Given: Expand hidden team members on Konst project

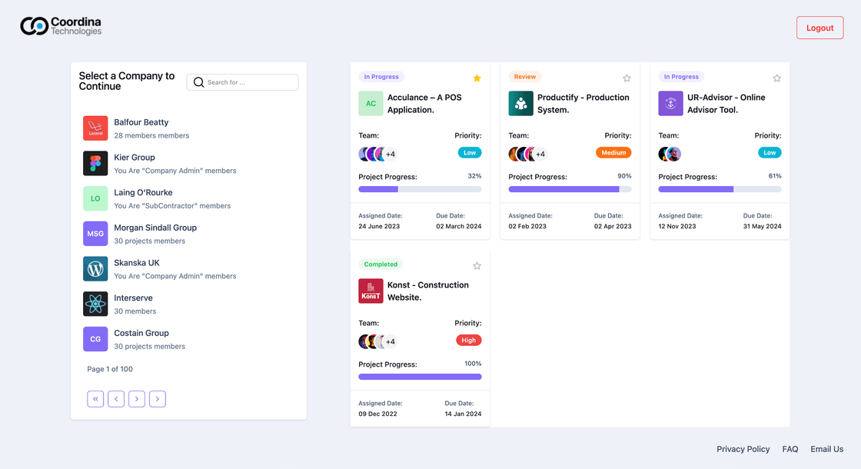Looking at the screenshot, I should point(389,341).
